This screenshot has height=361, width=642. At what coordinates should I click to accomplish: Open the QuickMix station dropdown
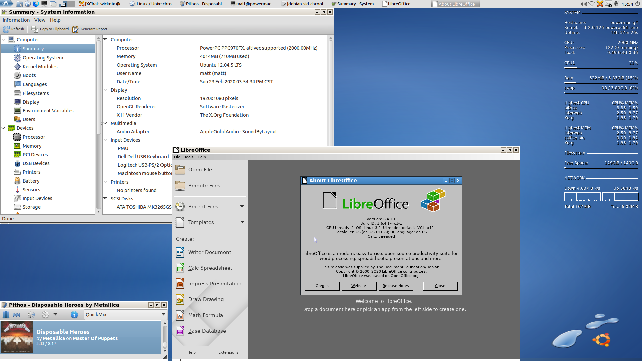(x=125, y=315)
